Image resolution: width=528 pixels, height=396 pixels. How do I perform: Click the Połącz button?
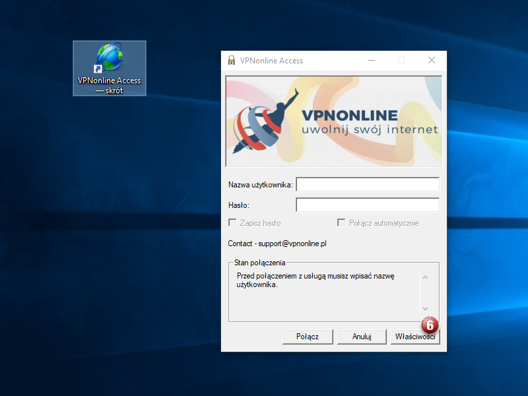click(x=308, y=337)
